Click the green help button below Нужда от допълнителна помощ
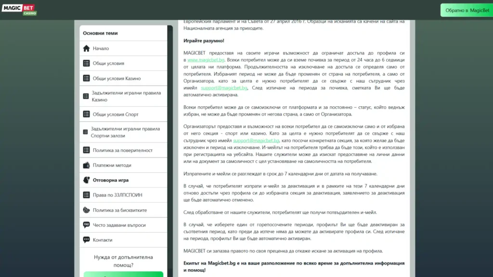The height and width of the screenshot is (277, 493). [x=123, y=275]
